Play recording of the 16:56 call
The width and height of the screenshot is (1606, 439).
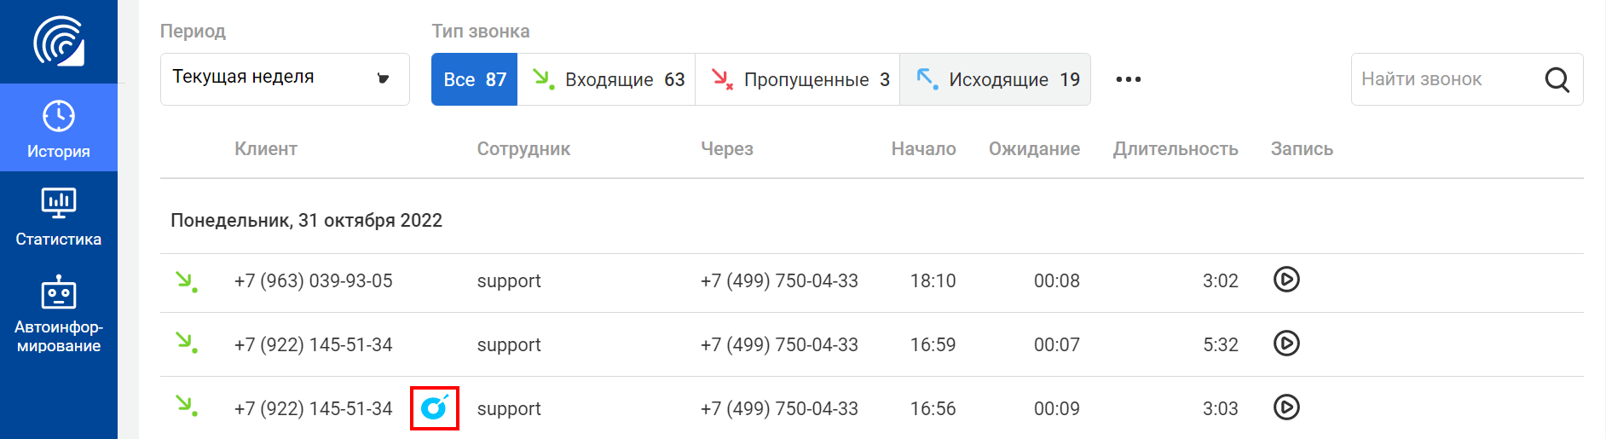click(x=1286, y=407)
